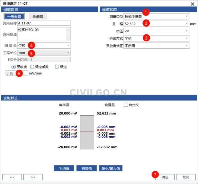Click the 平均值 button
Screen dimensions: 198x184
[64, 168]
